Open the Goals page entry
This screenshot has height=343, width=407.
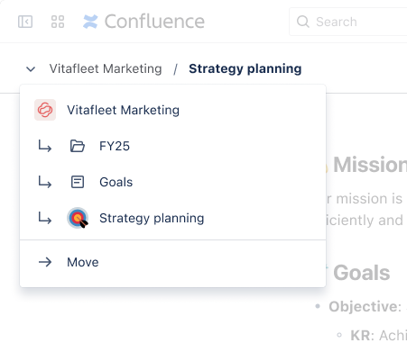pos(172,182)
